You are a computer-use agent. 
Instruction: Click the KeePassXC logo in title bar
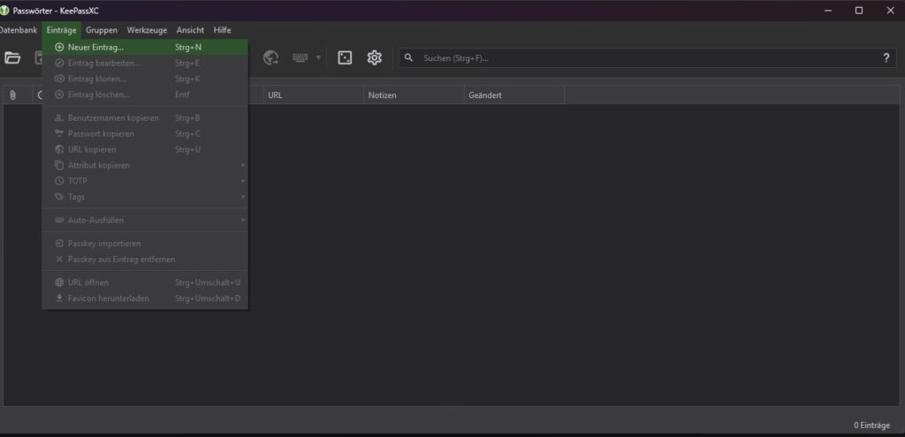[x=4, y=11]
